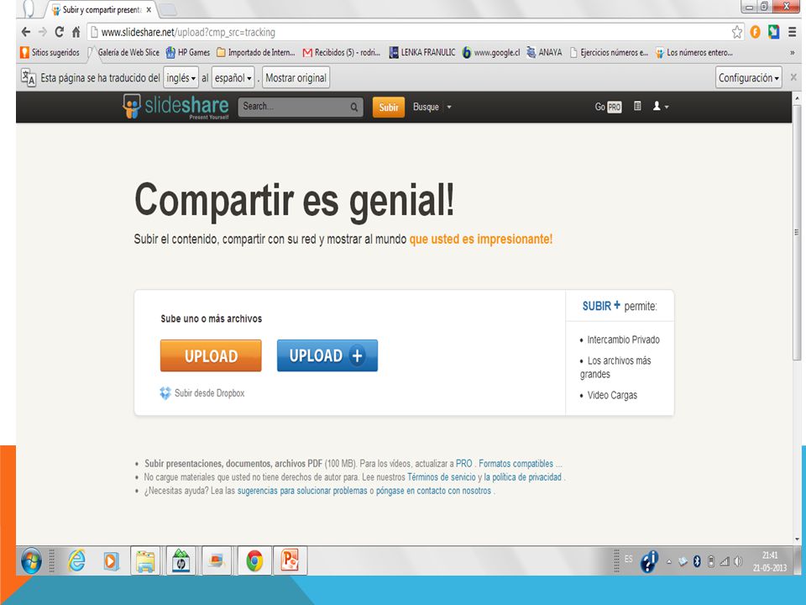Click the Bluetooth icon in the system tray
This screenshot has height=605, width=806.
point(697,561)
